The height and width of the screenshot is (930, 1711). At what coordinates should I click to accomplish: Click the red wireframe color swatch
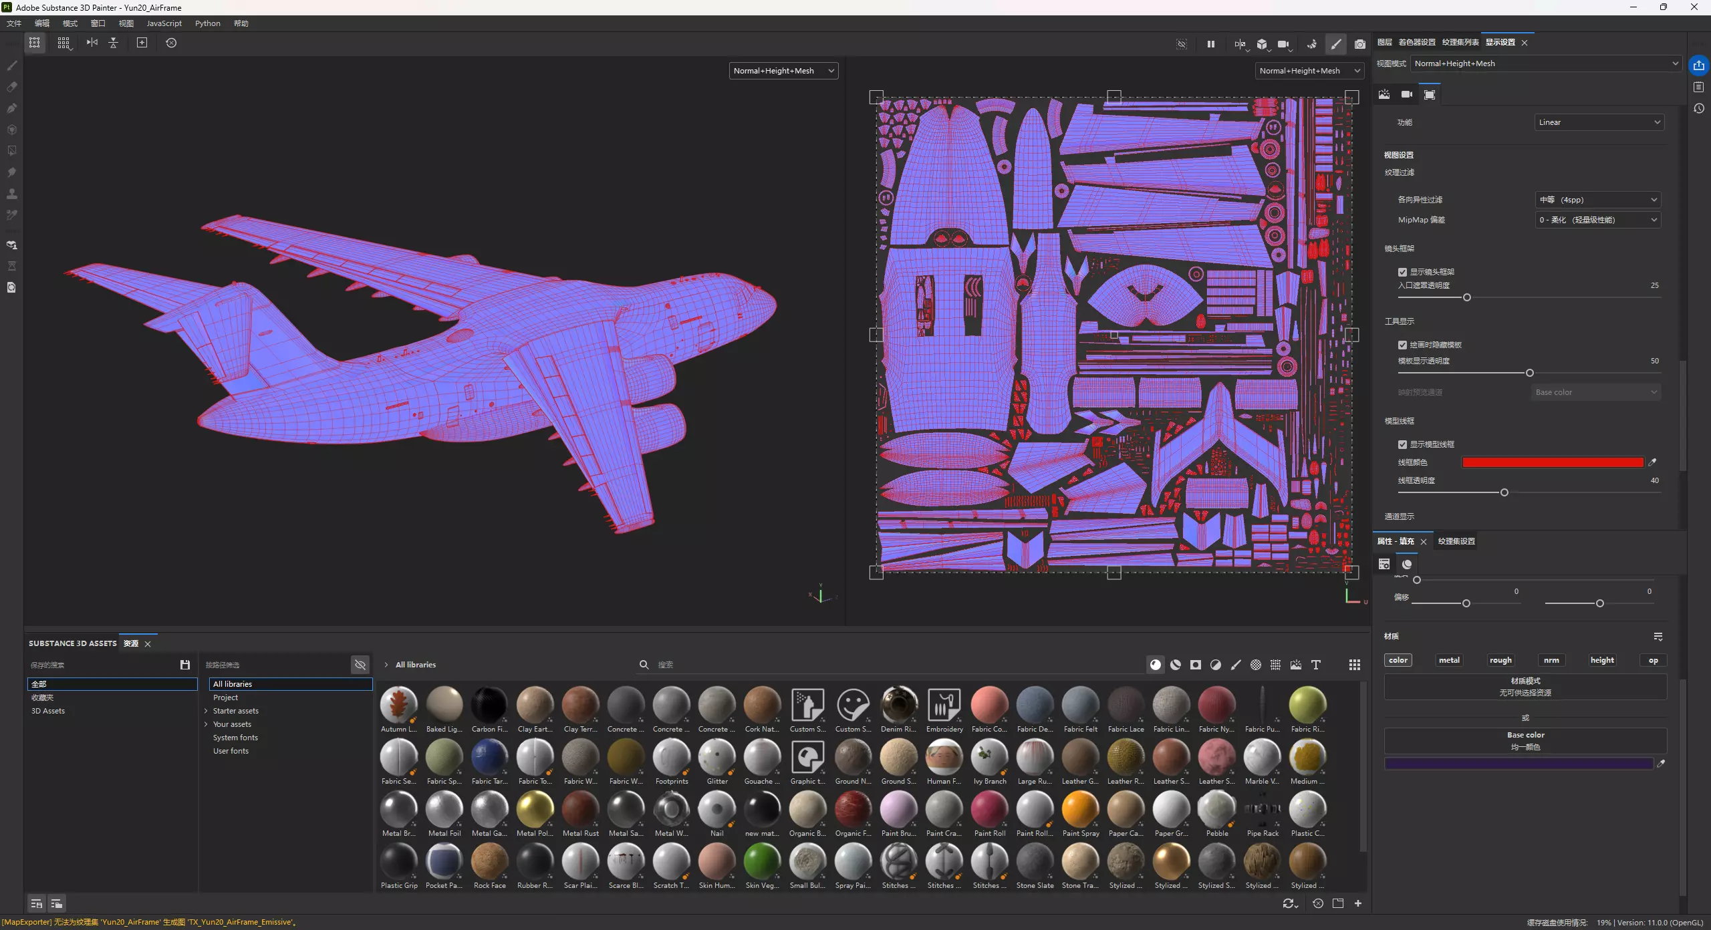[1552, 462]
